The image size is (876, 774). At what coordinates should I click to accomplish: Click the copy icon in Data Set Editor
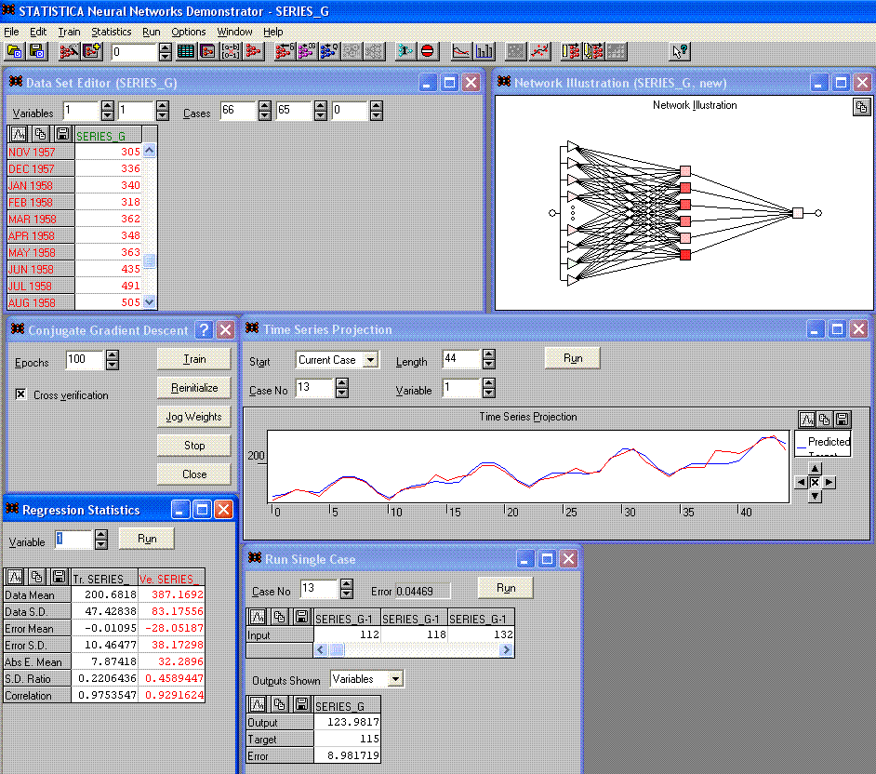click(x=40, y=134)
